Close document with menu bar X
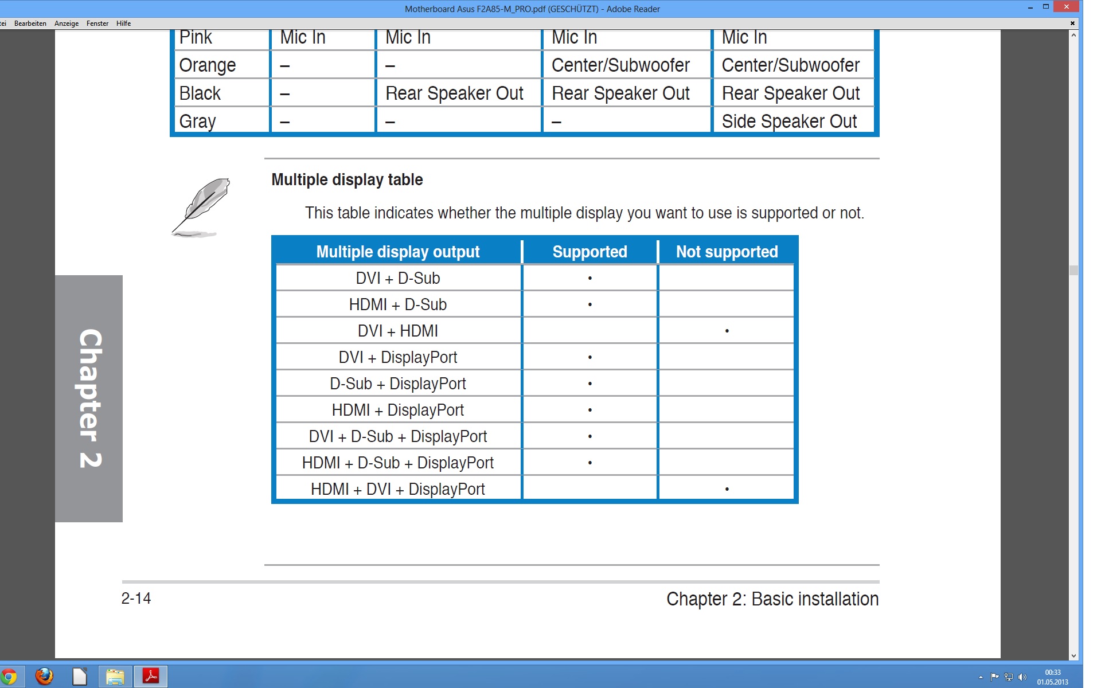The width and height of the screenshot is (1101, 688). pos(1072,24)
